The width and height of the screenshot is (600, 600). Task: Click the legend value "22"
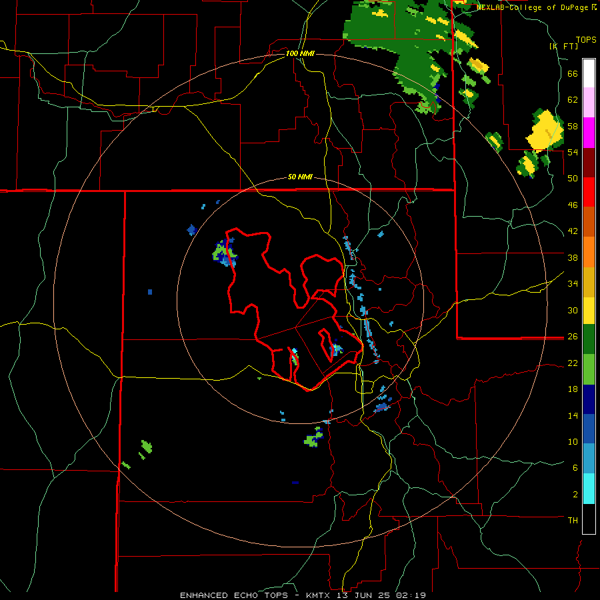point(573,363)
